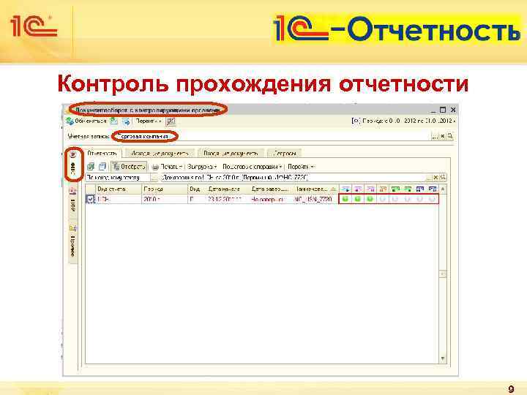Viewport: 527px width, 395px height.
Task: Select the ПФР vertical side tab
Action: (x=73, y=200)
